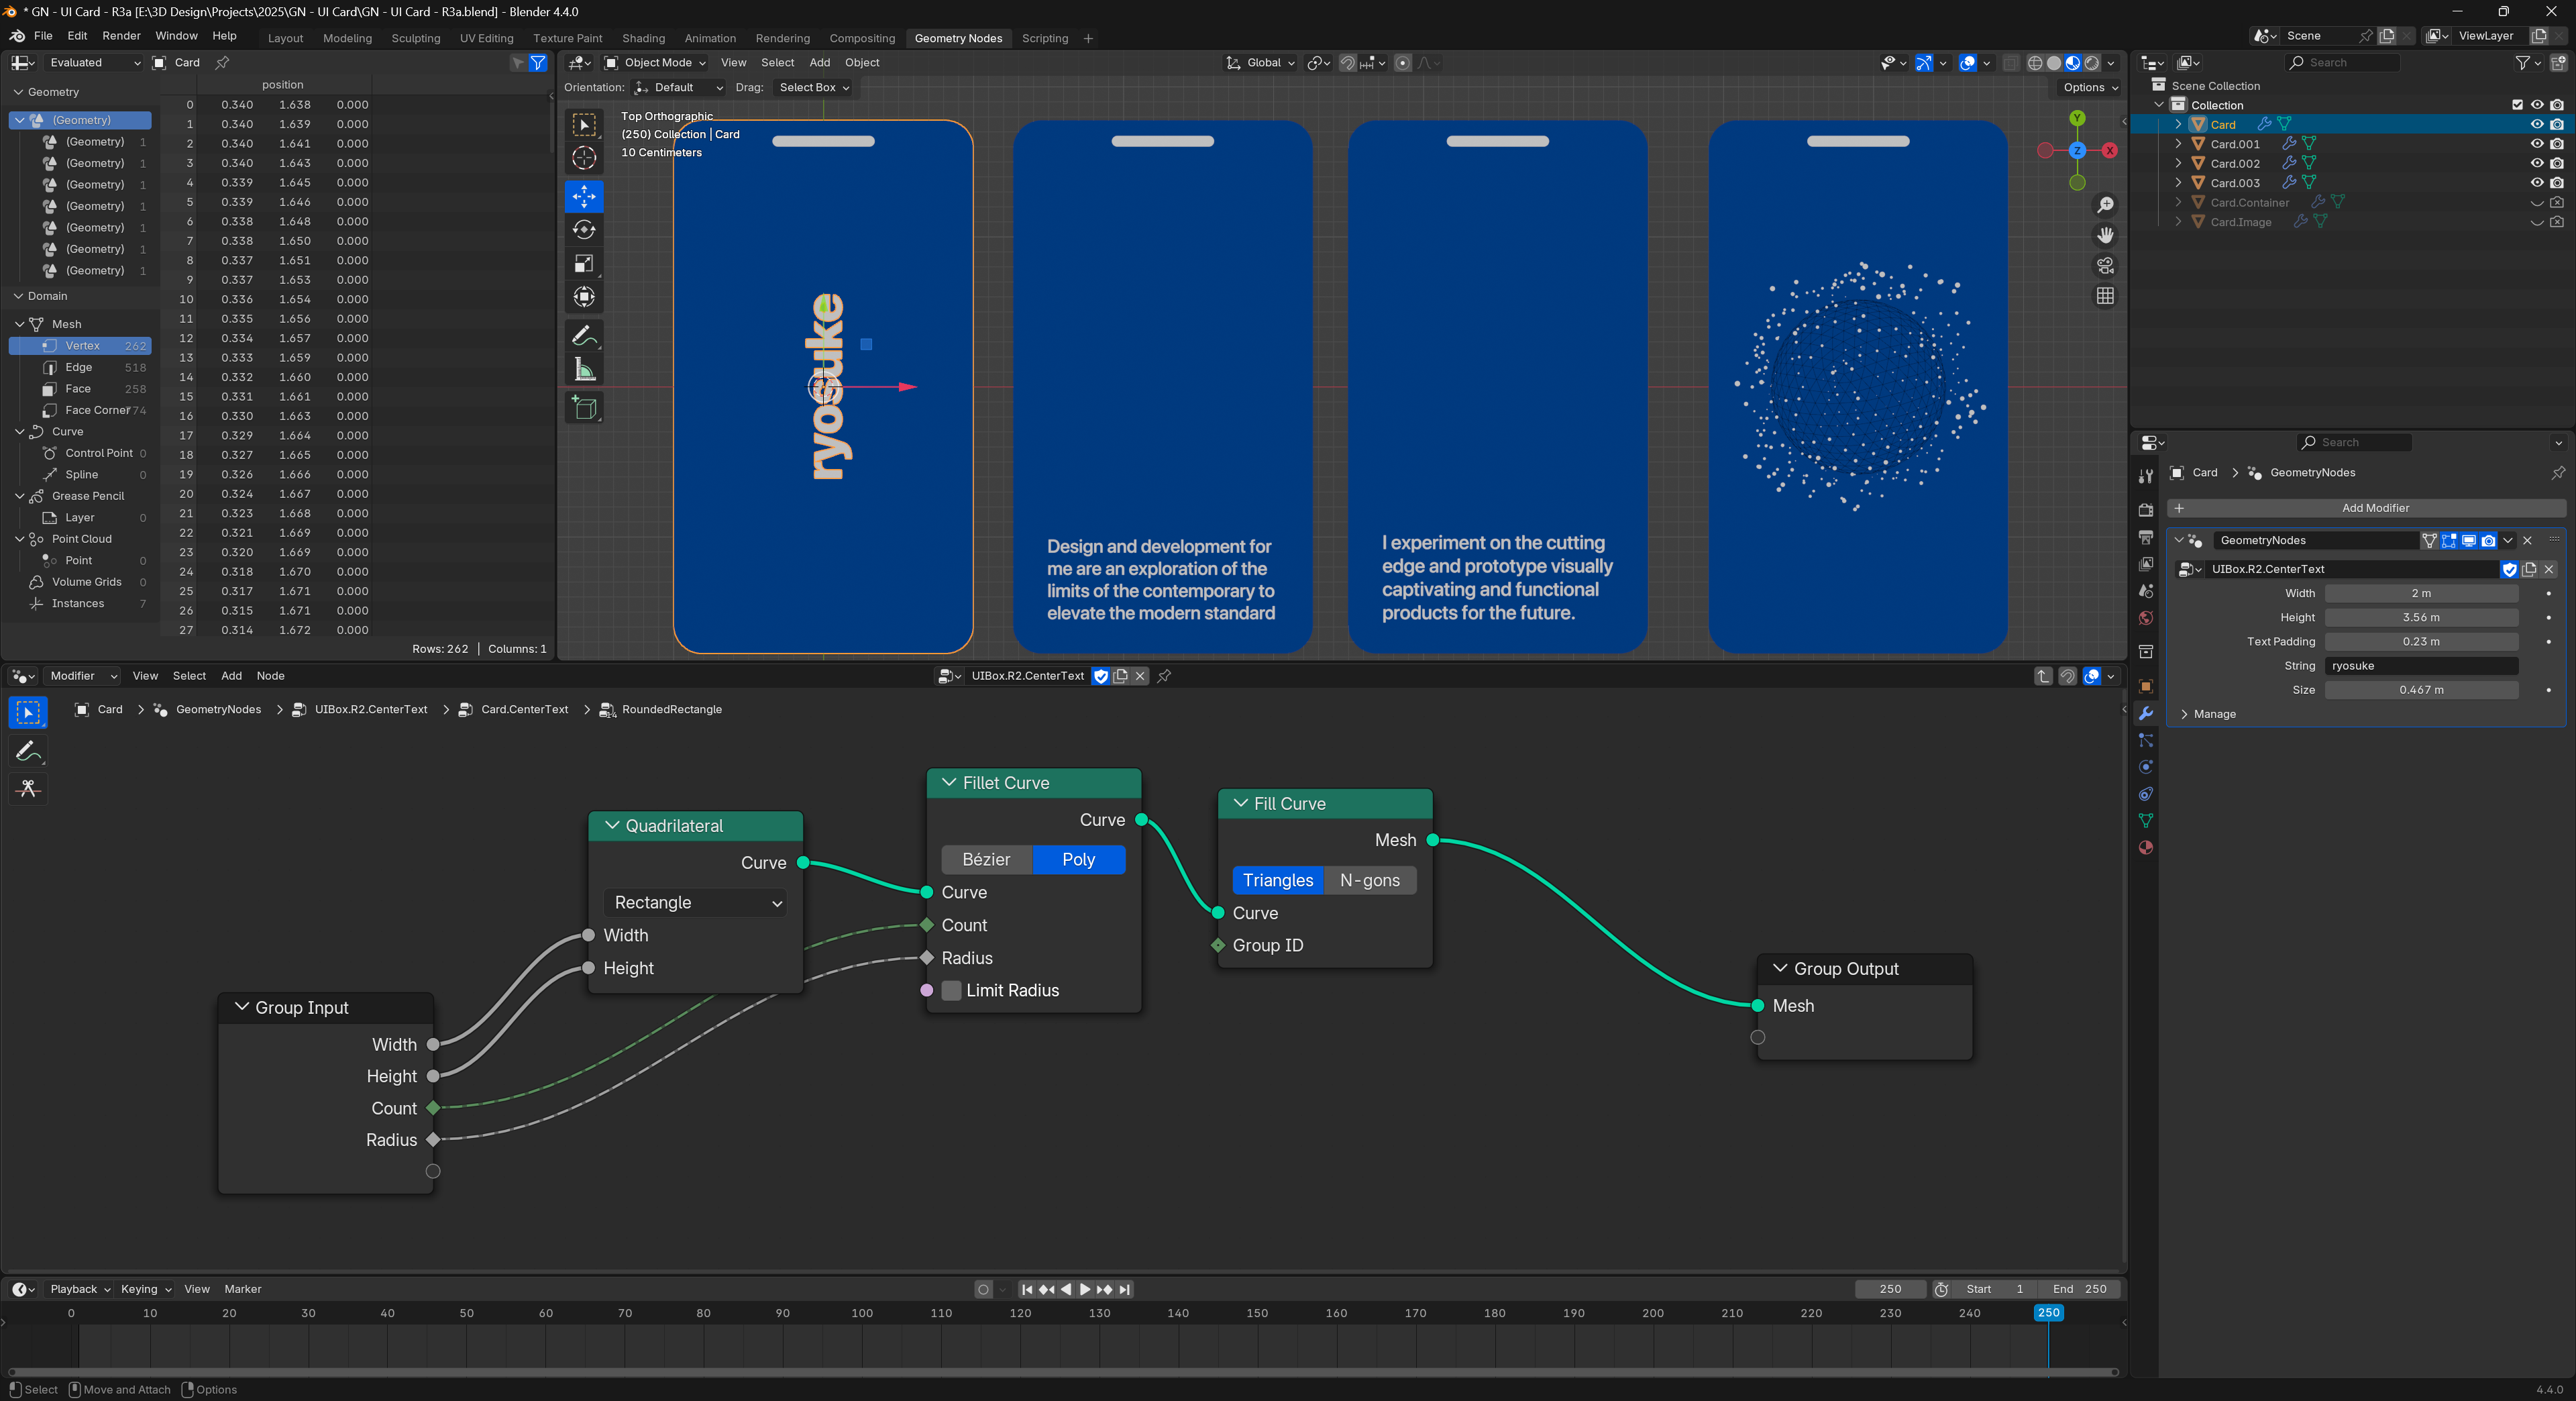Viewport: 2576px width, 1401px height.
Task: Switch the Fill Curve node to N-gons
Action: (1370, 880)
